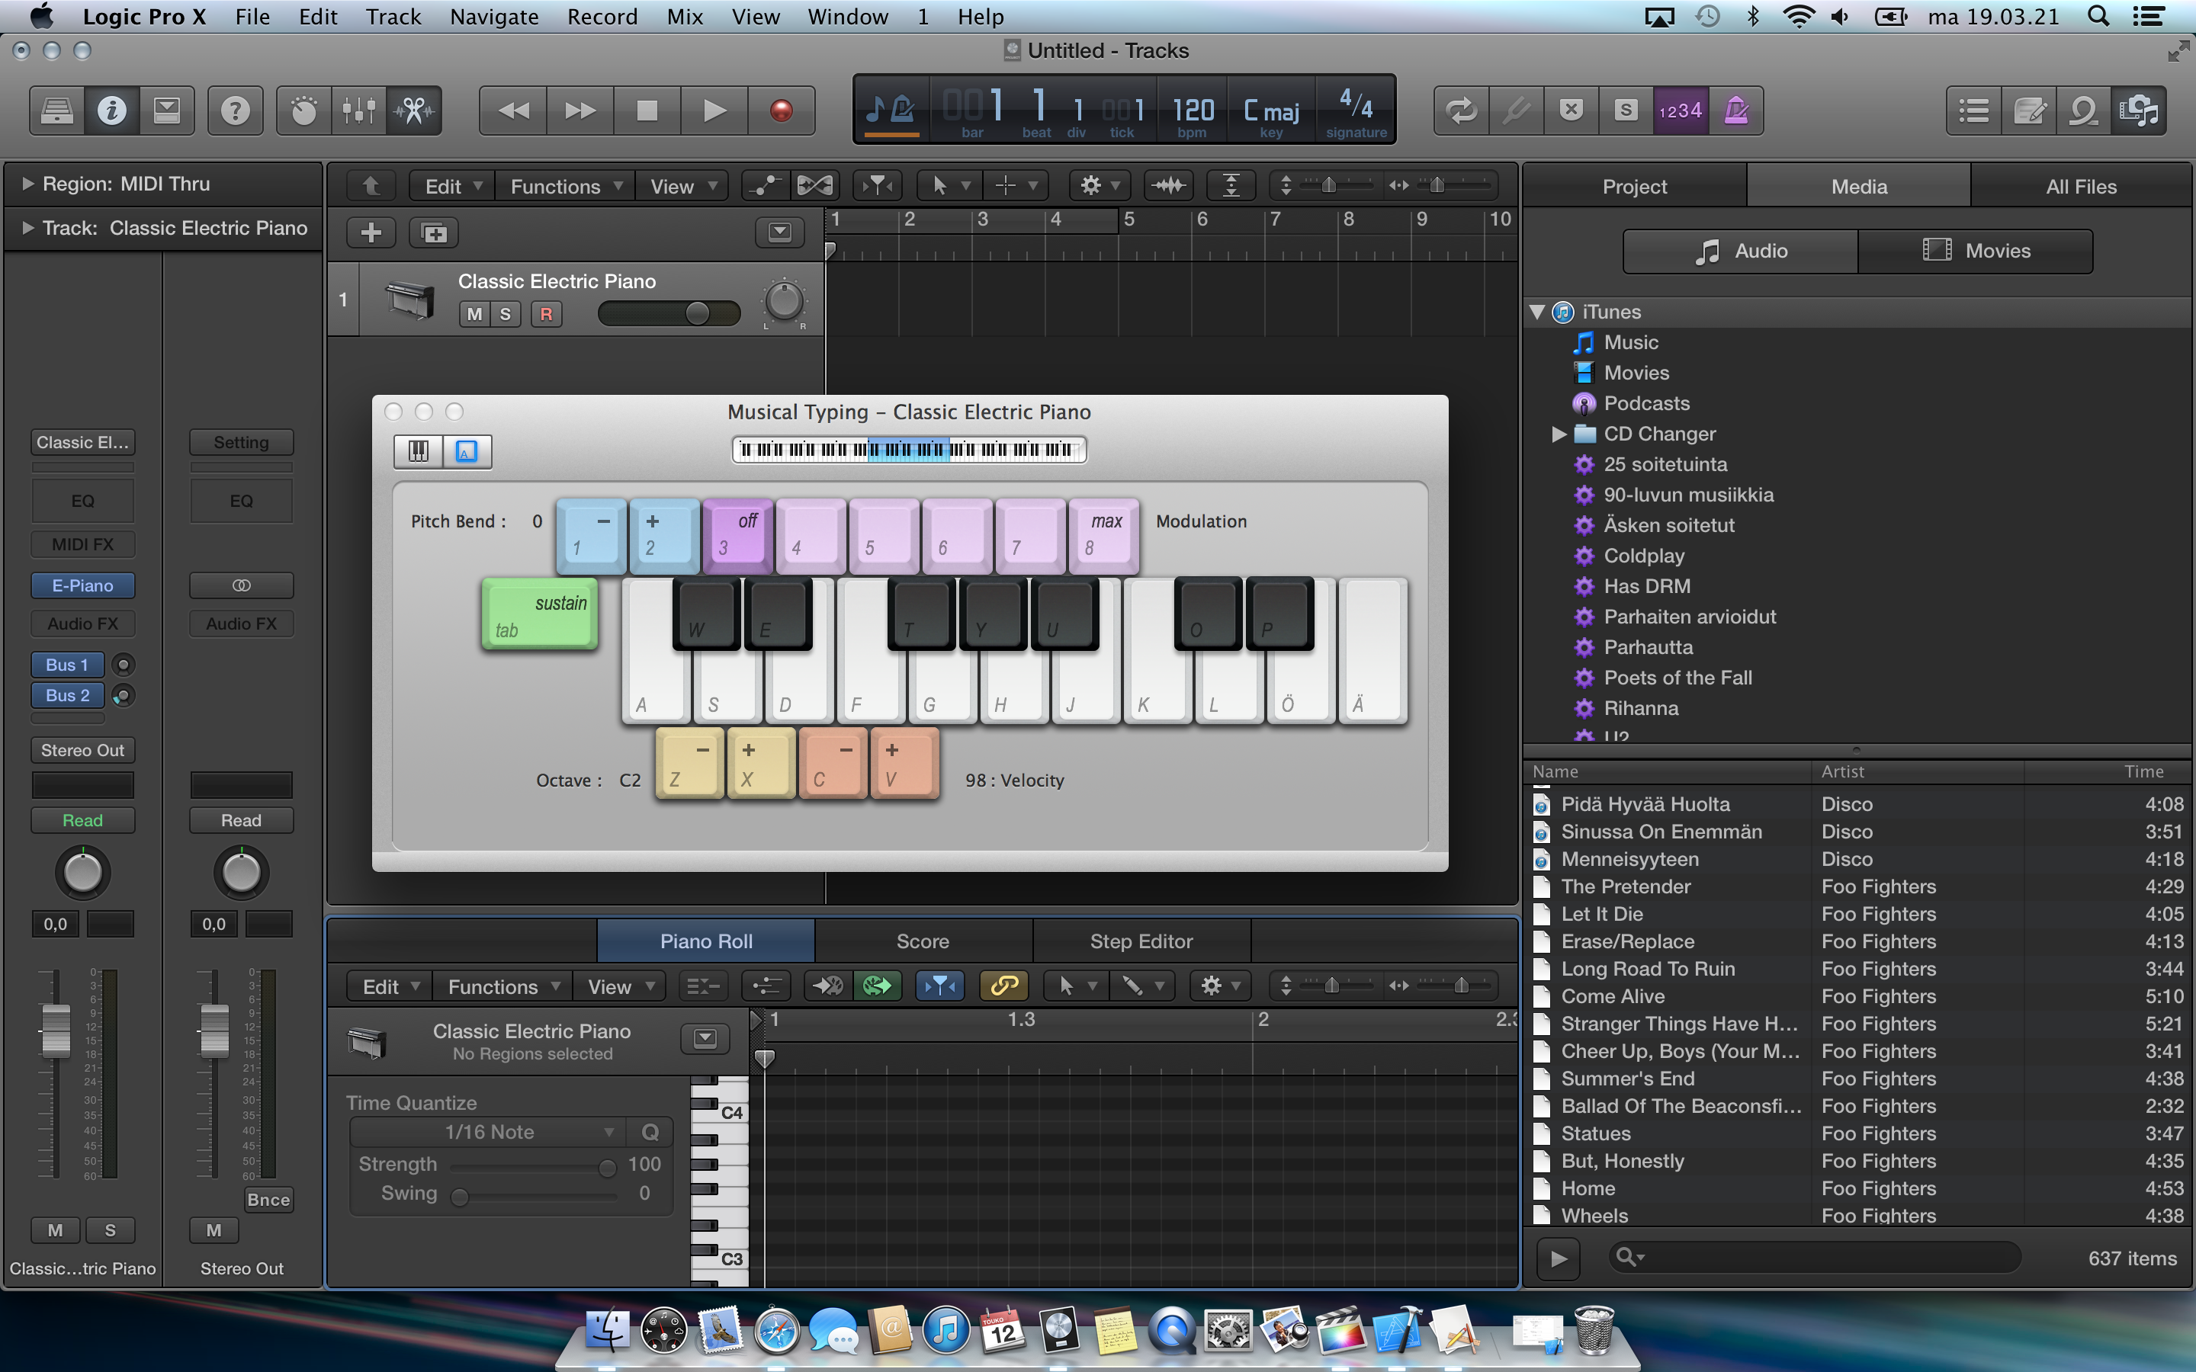Show automation button in Tracks area
The width and height of the screenshot is (2196, 1372).
(766, 186)
